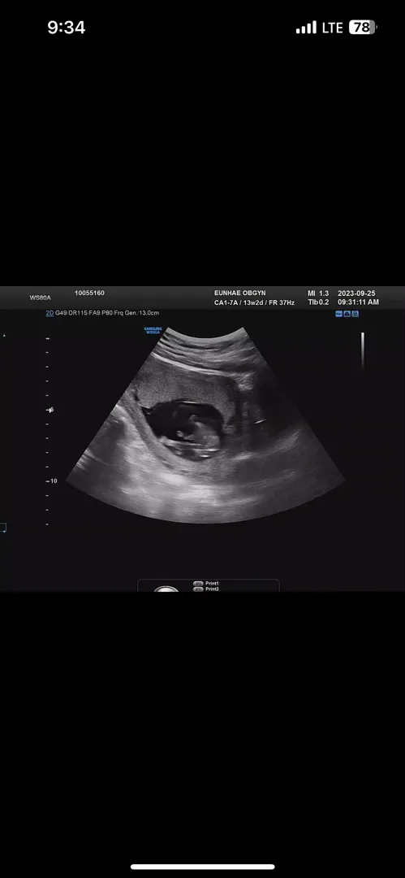Click the TIb 0.2 readout
Screen dimensions: 405x878
(318, 302)
